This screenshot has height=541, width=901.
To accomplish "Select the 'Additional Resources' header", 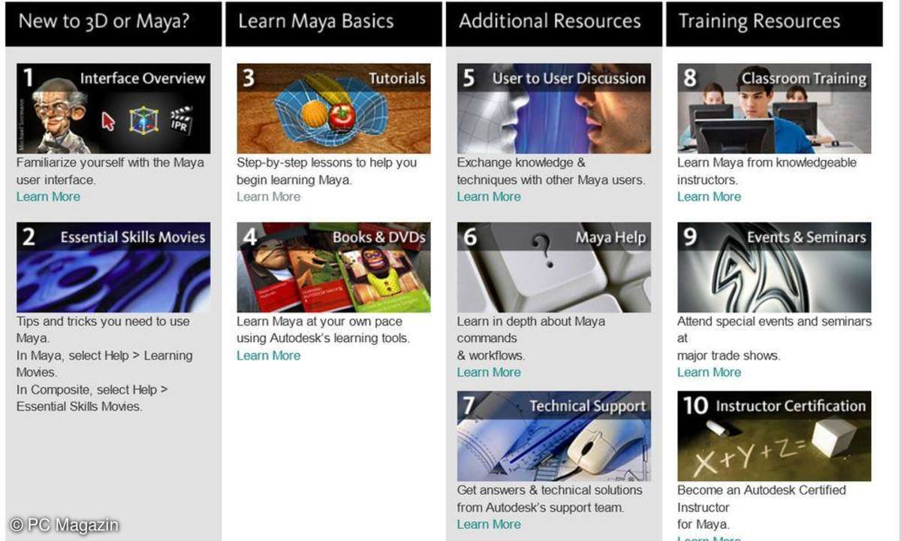I will 554,23.
